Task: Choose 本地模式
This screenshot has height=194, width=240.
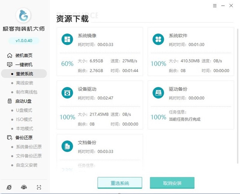Action: click(25, 129)
